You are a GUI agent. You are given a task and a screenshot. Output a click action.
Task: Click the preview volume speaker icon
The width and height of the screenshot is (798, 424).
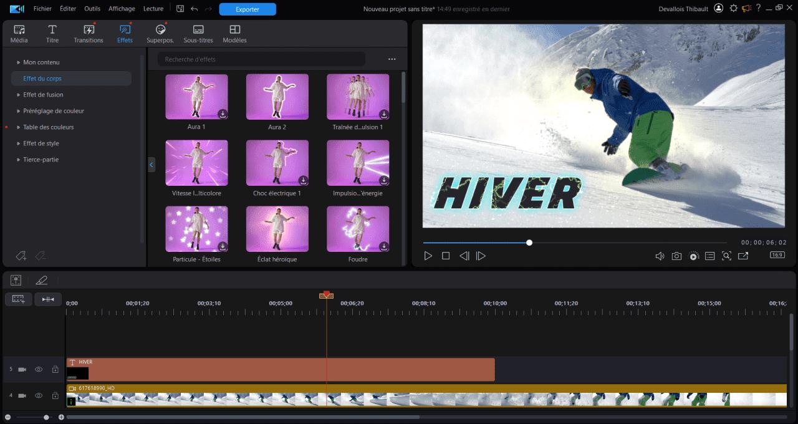pos(660,256)
